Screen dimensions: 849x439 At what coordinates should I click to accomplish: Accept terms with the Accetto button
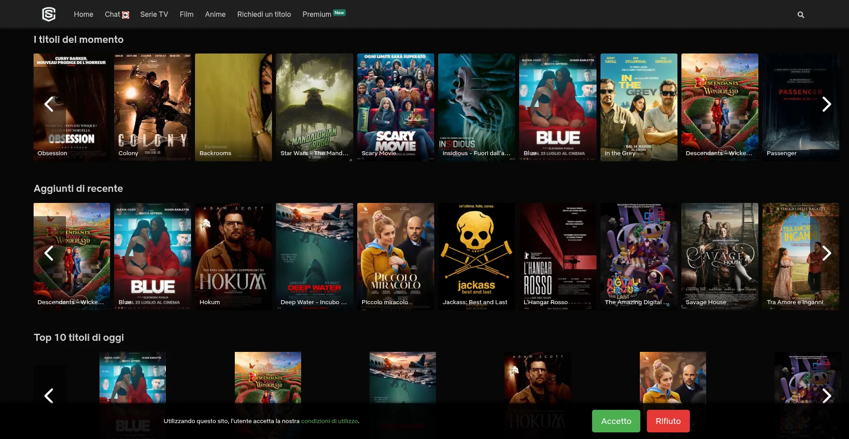pos(616,421)
